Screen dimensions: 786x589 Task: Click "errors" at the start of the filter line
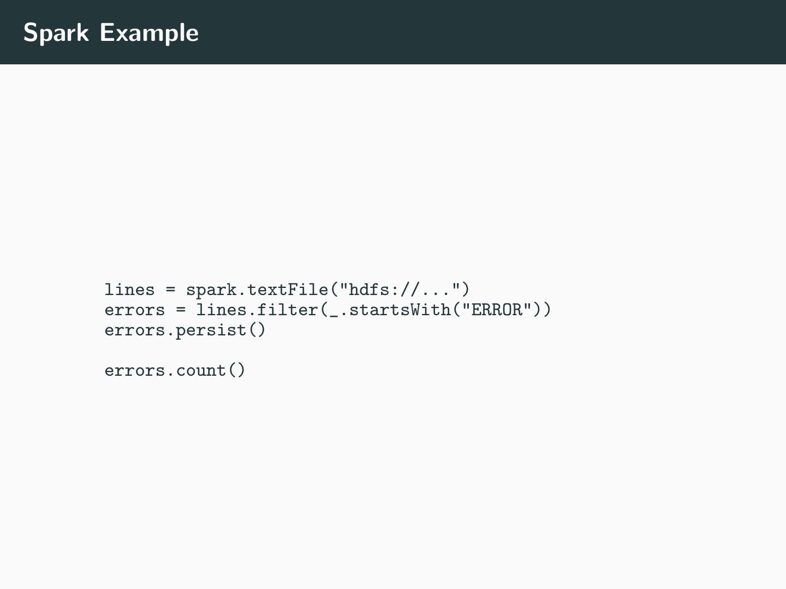(135, 310)
